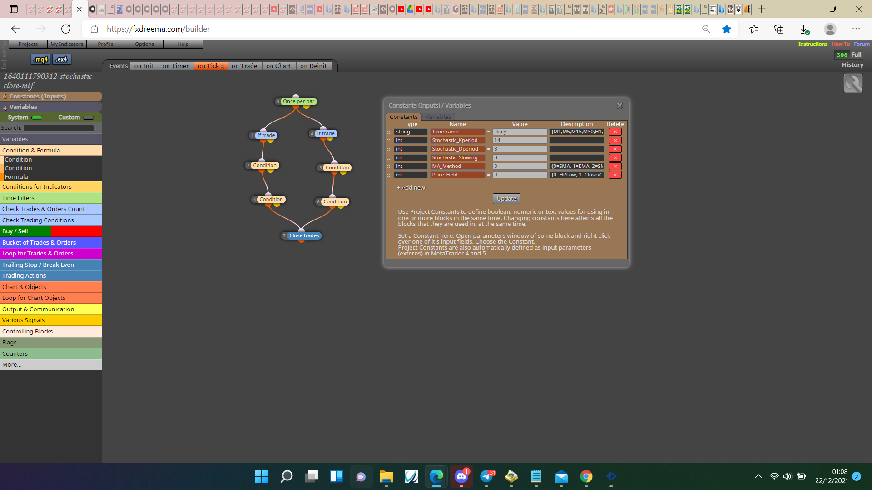Image resolution: width=872 pixels, height=490 pixels.
Task: Collapse the Condition & Formula category
Action: pos(51,151)
